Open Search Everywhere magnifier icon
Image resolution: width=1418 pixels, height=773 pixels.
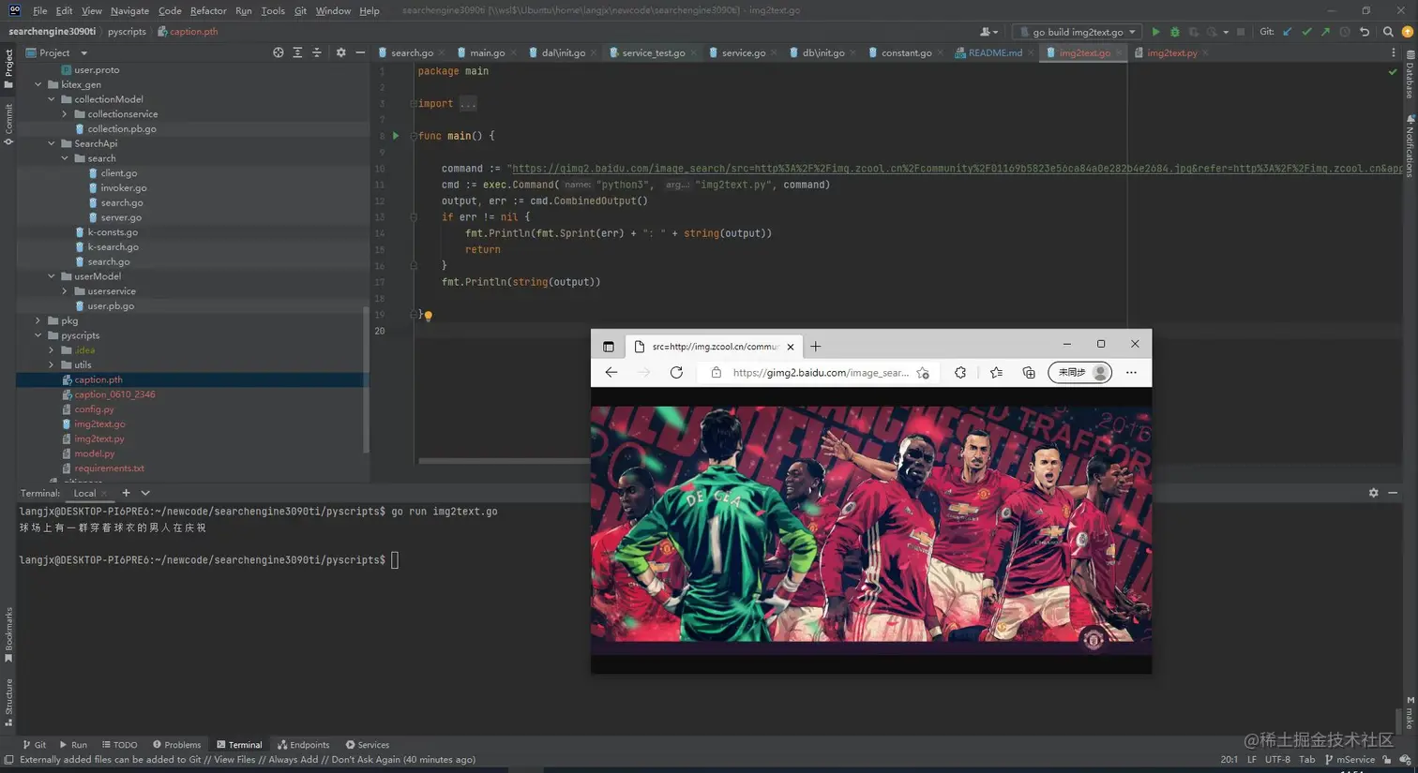[1388, 32]
